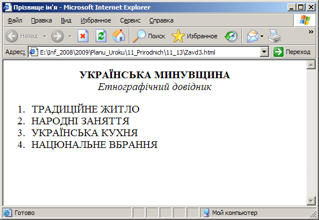The width and height of the screenshot is (319, 220).
Task: Click the Windows flag logo
Action: [304, 20]
